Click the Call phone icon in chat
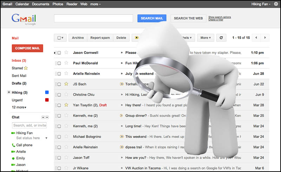The width and height of the screenshot is (281, 172). click(13, 145)
